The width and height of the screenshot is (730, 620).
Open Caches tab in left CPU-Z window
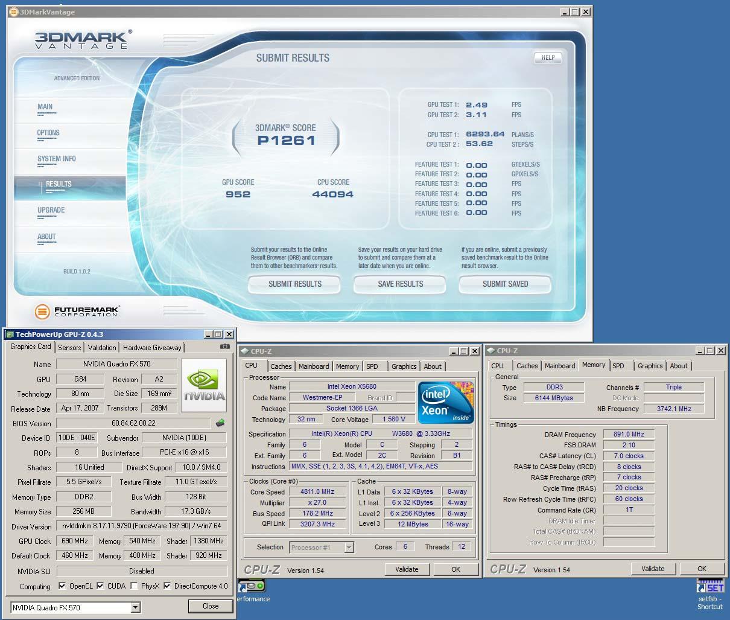point(281,366)
